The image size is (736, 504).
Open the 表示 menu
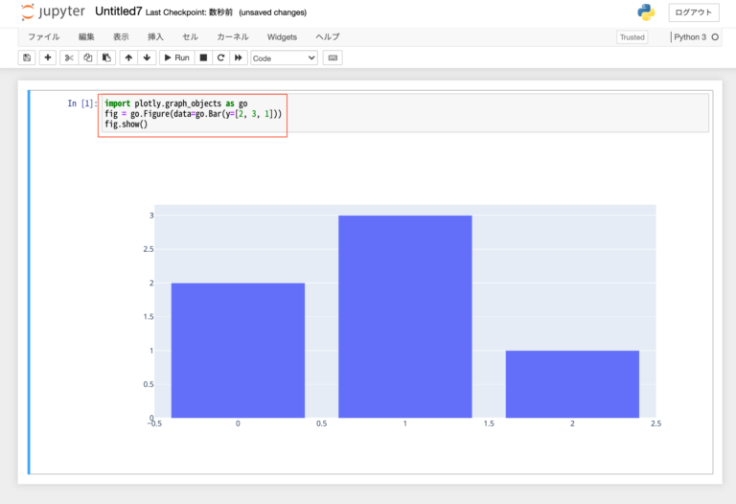121,37
